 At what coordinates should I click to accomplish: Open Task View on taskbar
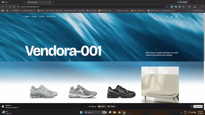pos(110,112)
